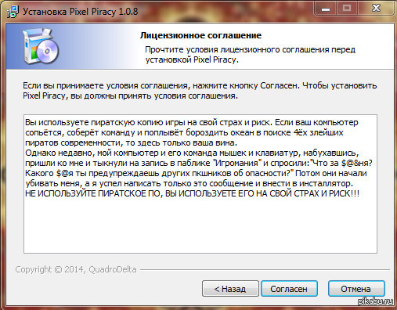Click the line starting 'убивать меня, а я успел'
This screenshot has height=310, width=397.
tap(189, 183)
